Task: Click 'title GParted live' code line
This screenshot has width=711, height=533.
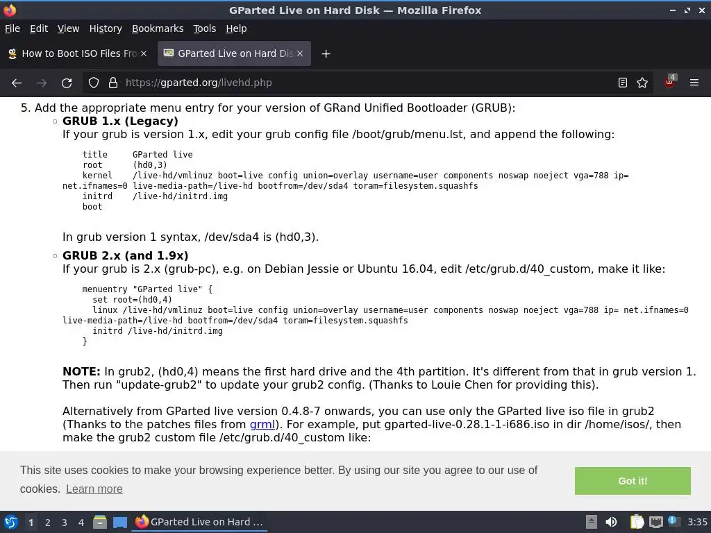Action: tap(137, 155)
